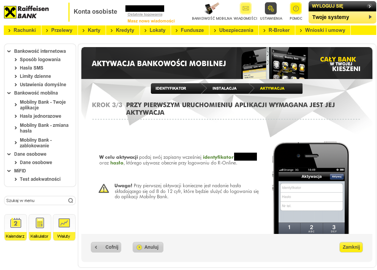Open the Dane osobowe sub-item

pos(36,163)
